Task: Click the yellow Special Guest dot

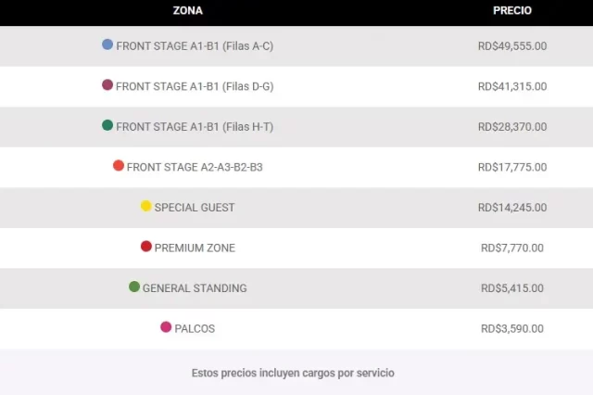Action: pos(146,206)
